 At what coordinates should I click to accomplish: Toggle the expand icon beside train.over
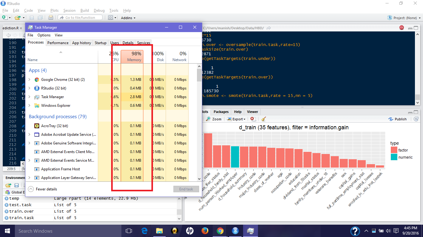[6, 211]
